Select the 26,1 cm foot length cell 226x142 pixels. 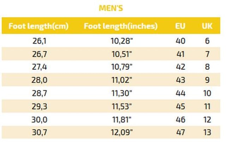tap(39, 41)
